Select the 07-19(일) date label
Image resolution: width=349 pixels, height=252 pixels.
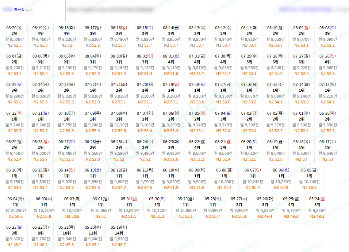tap(171, 84)
